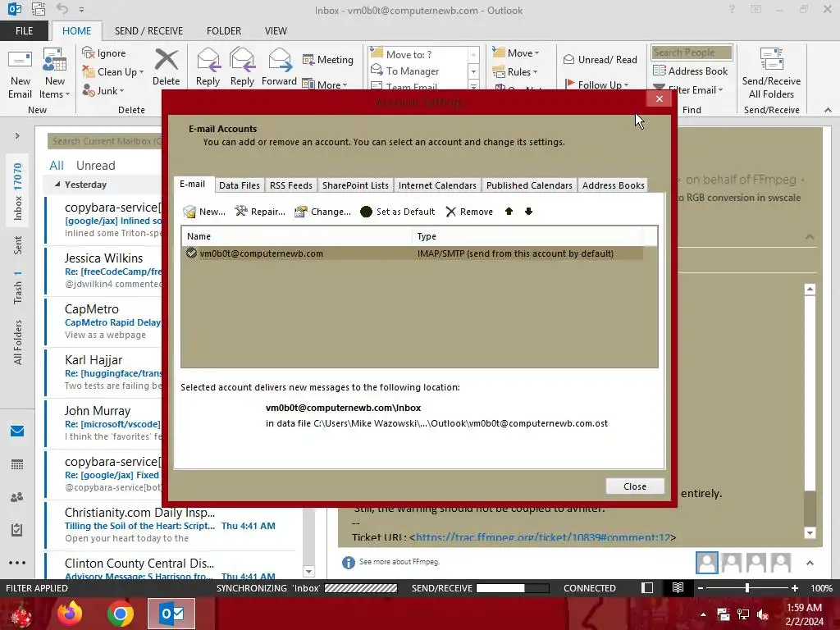Collapse the Yesterday group
The width and height of the screenshot is (840, 630).
(57, 185)
